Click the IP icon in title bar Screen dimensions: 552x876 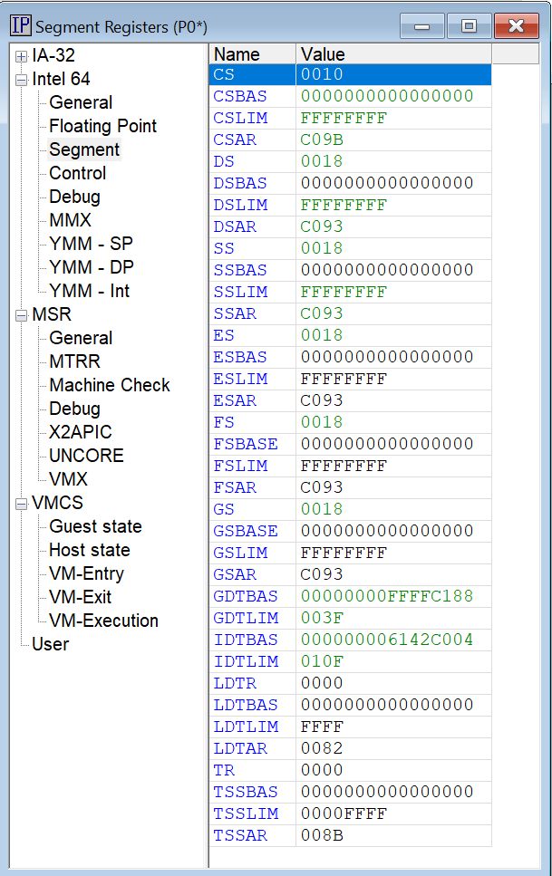coord(21,25)
